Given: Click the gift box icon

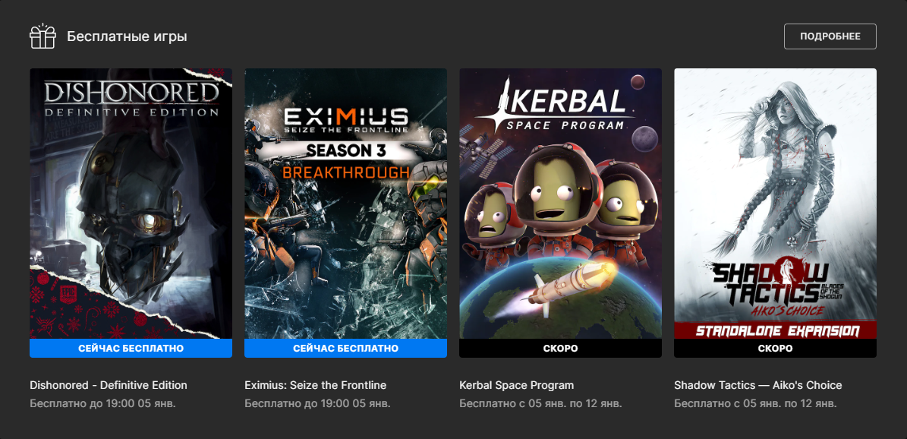Looking at the screenshot, I should click(x=43, y=36).
